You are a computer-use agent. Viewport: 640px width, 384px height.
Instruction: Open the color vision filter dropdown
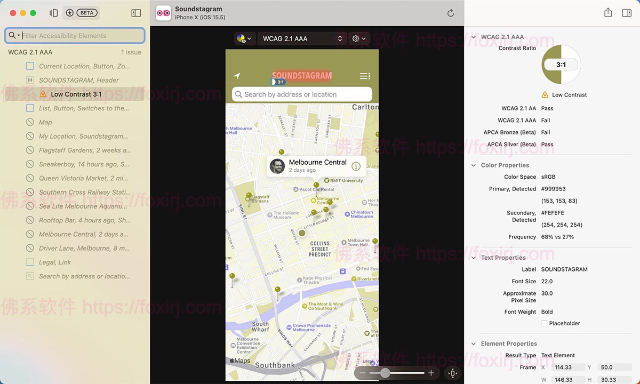click(x=244, y=38)
